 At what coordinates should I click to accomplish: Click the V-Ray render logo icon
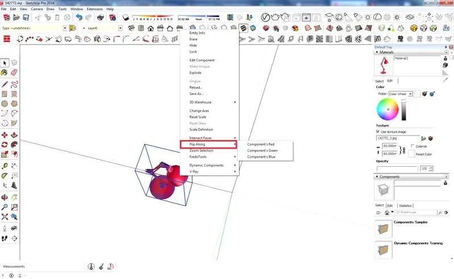tap(265, 18)
